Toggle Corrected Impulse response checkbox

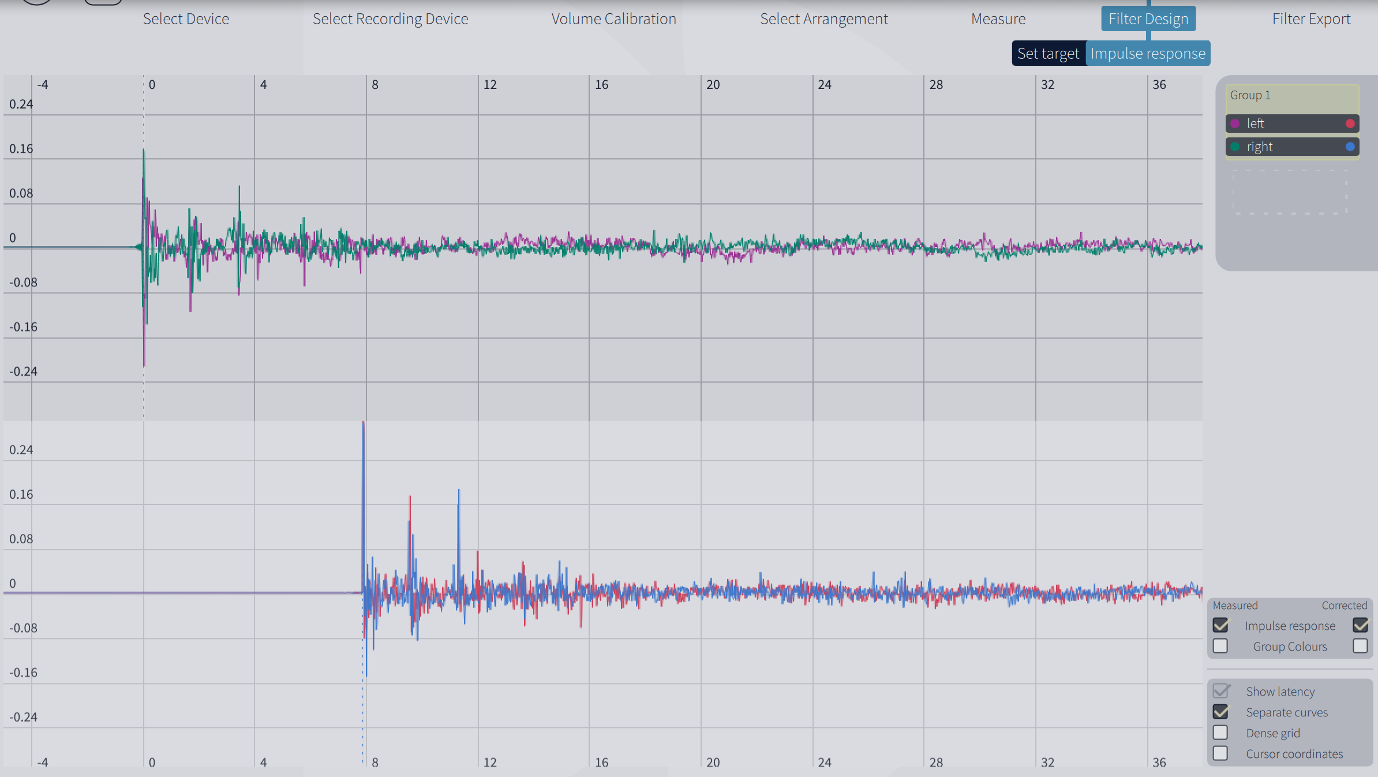pyautogui.click(x=1360, y=625)
